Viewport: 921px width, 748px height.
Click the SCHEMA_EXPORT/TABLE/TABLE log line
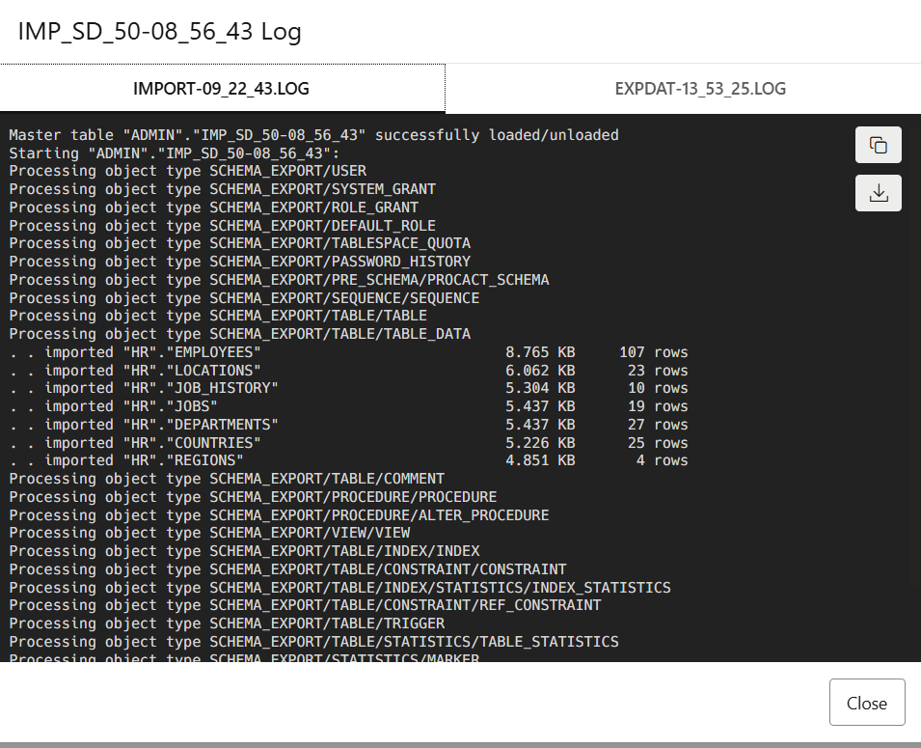[218, 316]
